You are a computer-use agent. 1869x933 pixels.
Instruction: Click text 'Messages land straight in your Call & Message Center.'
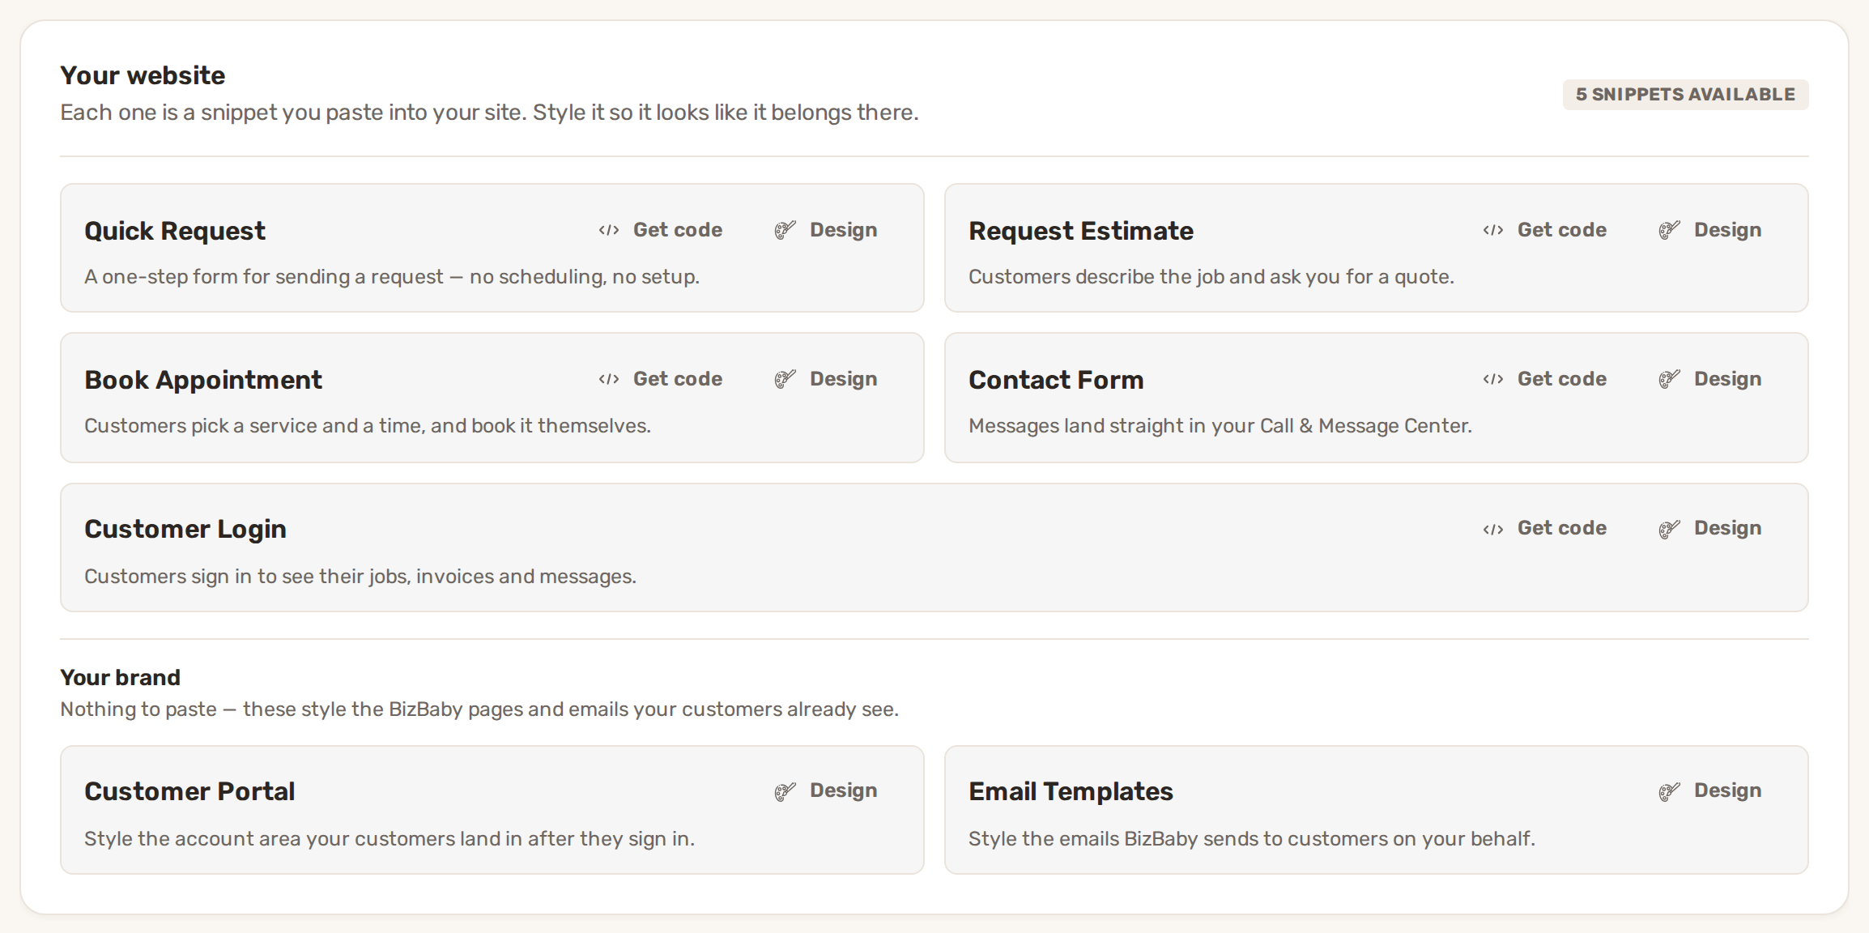[1220, 426]
